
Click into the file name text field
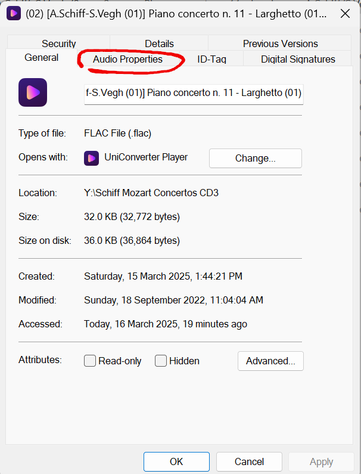[194, 94]
